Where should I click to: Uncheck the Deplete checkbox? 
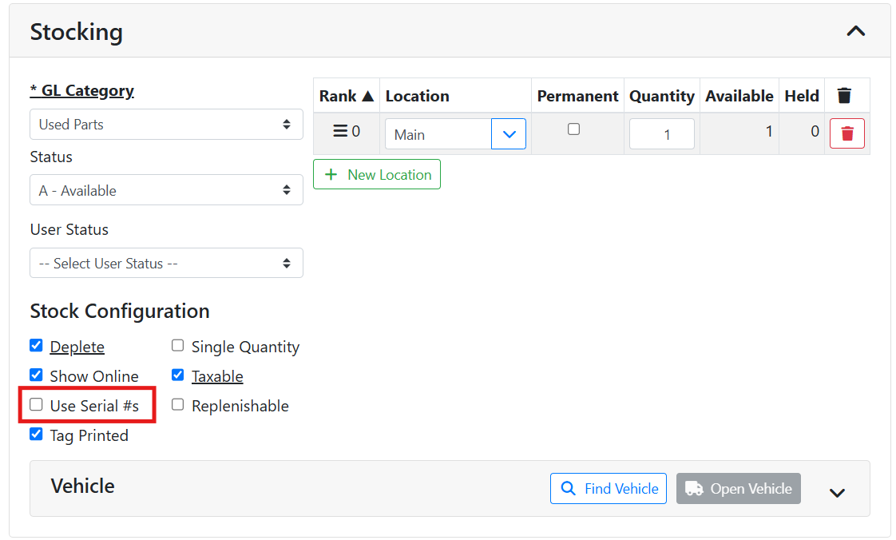click(36, 346)
